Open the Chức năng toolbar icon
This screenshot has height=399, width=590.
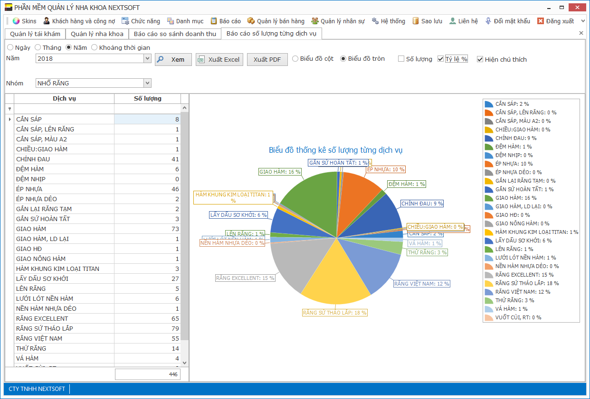coord(125,21)
